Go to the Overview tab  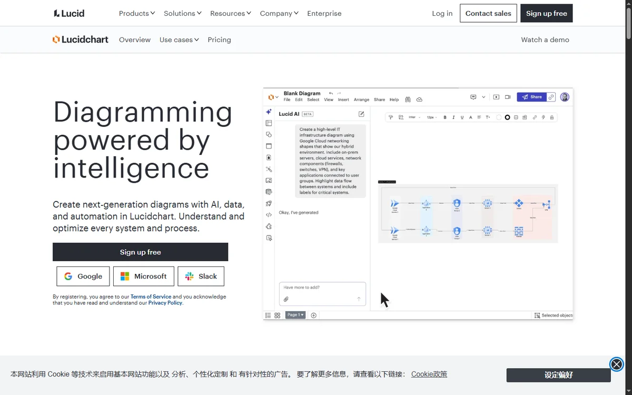[135, 39]
